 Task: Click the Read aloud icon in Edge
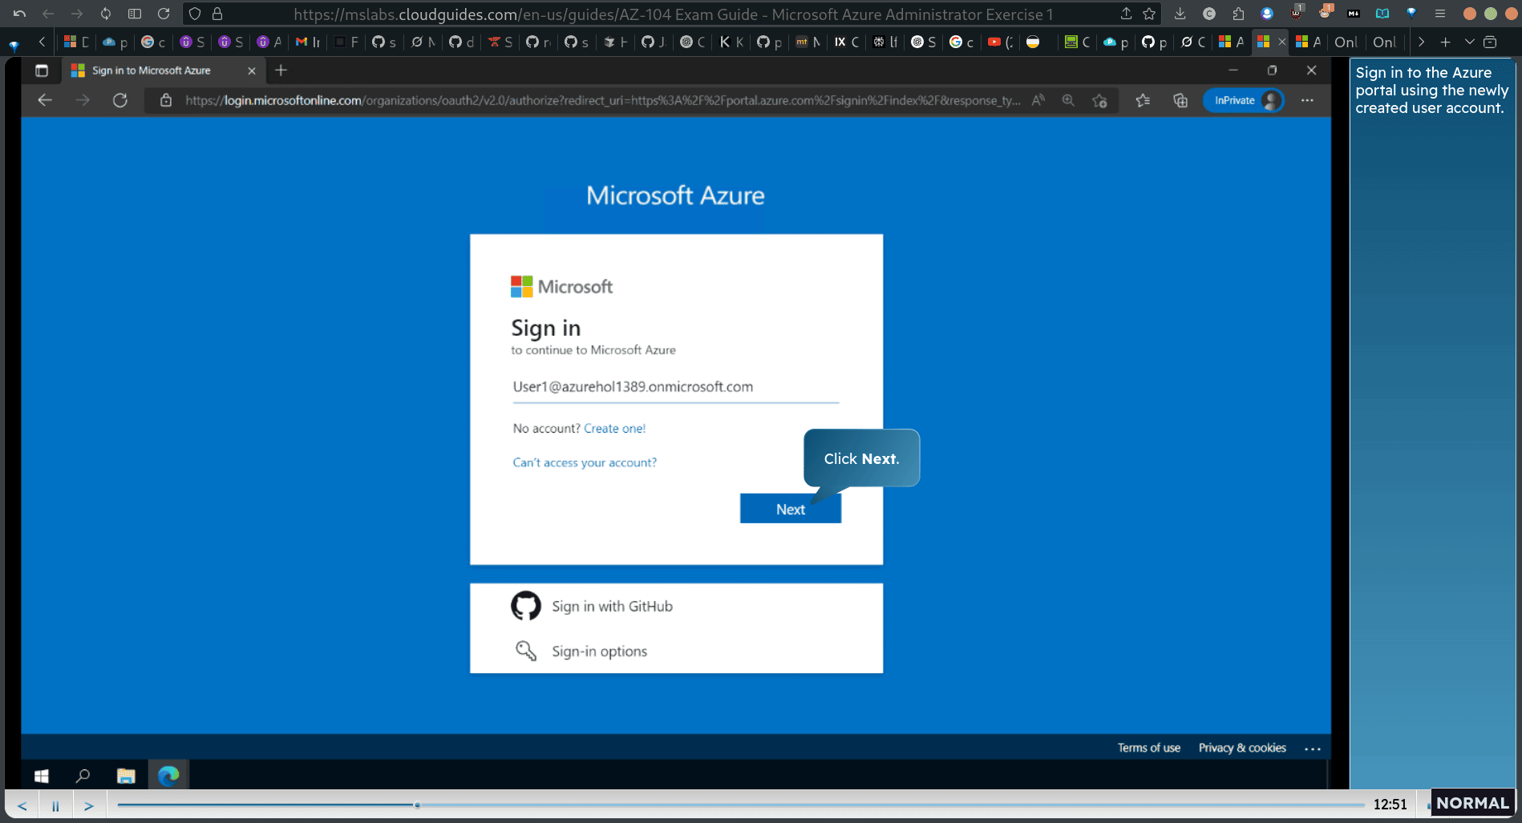pos(1038,100)
